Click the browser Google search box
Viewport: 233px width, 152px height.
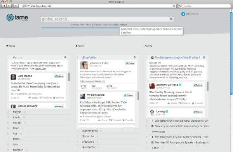[205, 6]
